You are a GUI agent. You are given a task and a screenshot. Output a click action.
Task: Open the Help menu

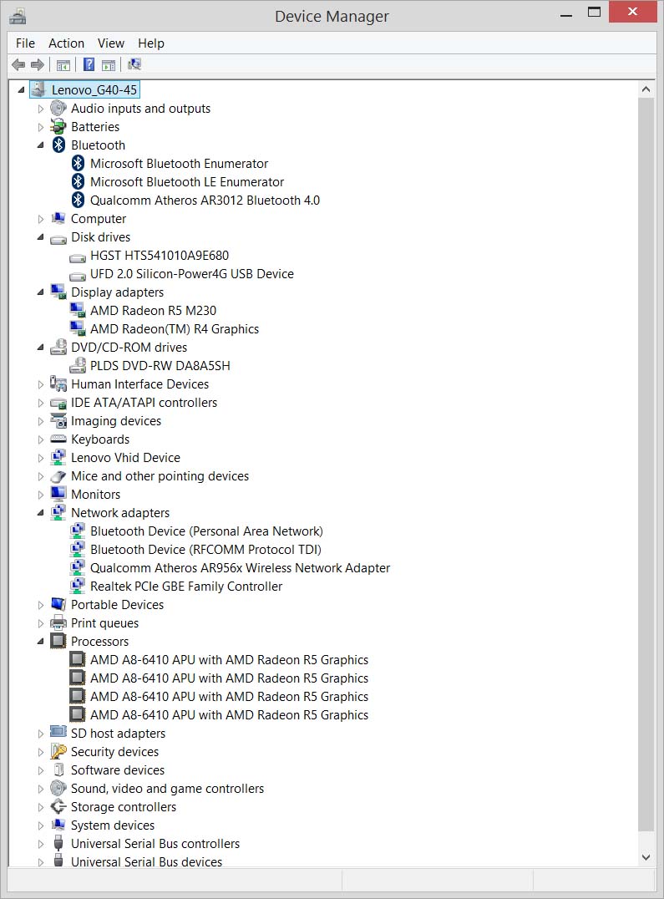click(x=150, y=43)
